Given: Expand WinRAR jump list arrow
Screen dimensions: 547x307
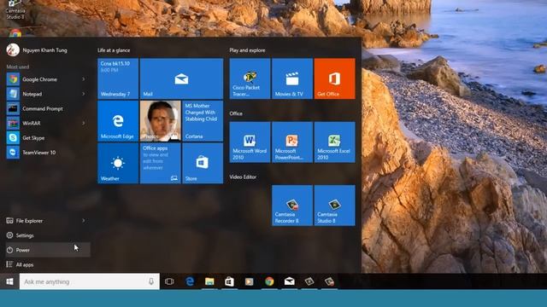Looking at the screenshot, I should 84,123.
